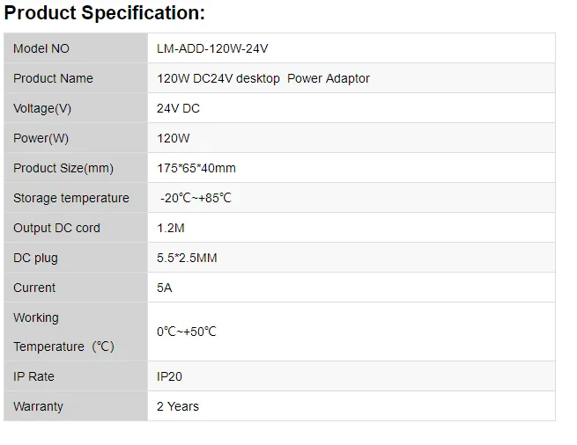This screenshot has height=445, width=577.
Task: Select the 1.2M cord length value
Action: tap(171, 228)
